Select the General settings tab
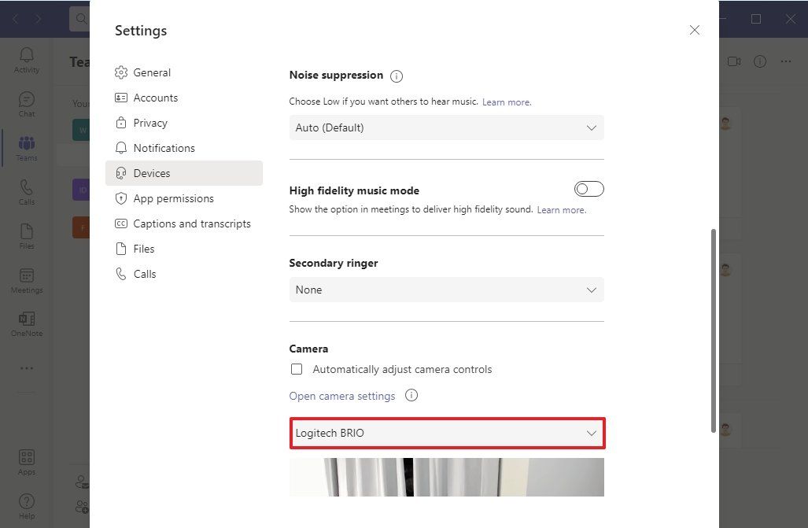Screen dimensions: 808x528 tap(152, 72)
